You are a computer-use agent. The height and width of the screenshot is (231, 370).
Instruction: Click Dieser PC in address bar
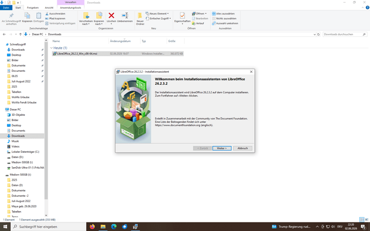pos(38,34)
